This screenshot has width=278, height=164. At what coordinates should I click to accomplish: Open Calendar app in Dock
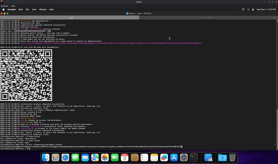point(125,157)
